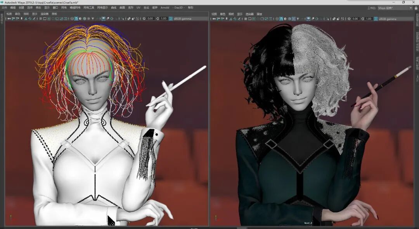
Task: Open the bookmarks icon in left viewport toolbar
Action: [22, 19]
